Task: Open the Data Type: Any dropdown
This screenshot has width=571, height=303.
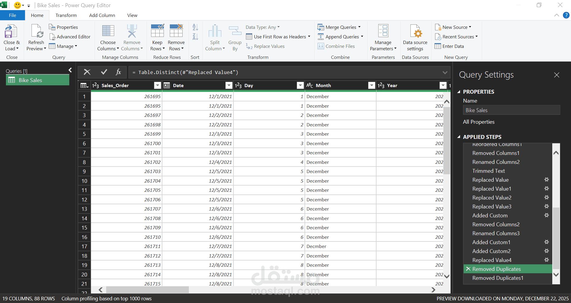Action: 263,27
